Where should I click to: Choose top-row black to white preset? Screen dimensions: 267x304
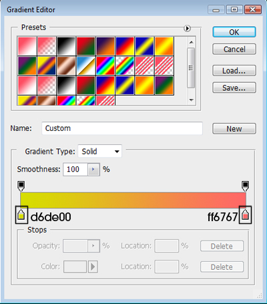pos(66,46)
